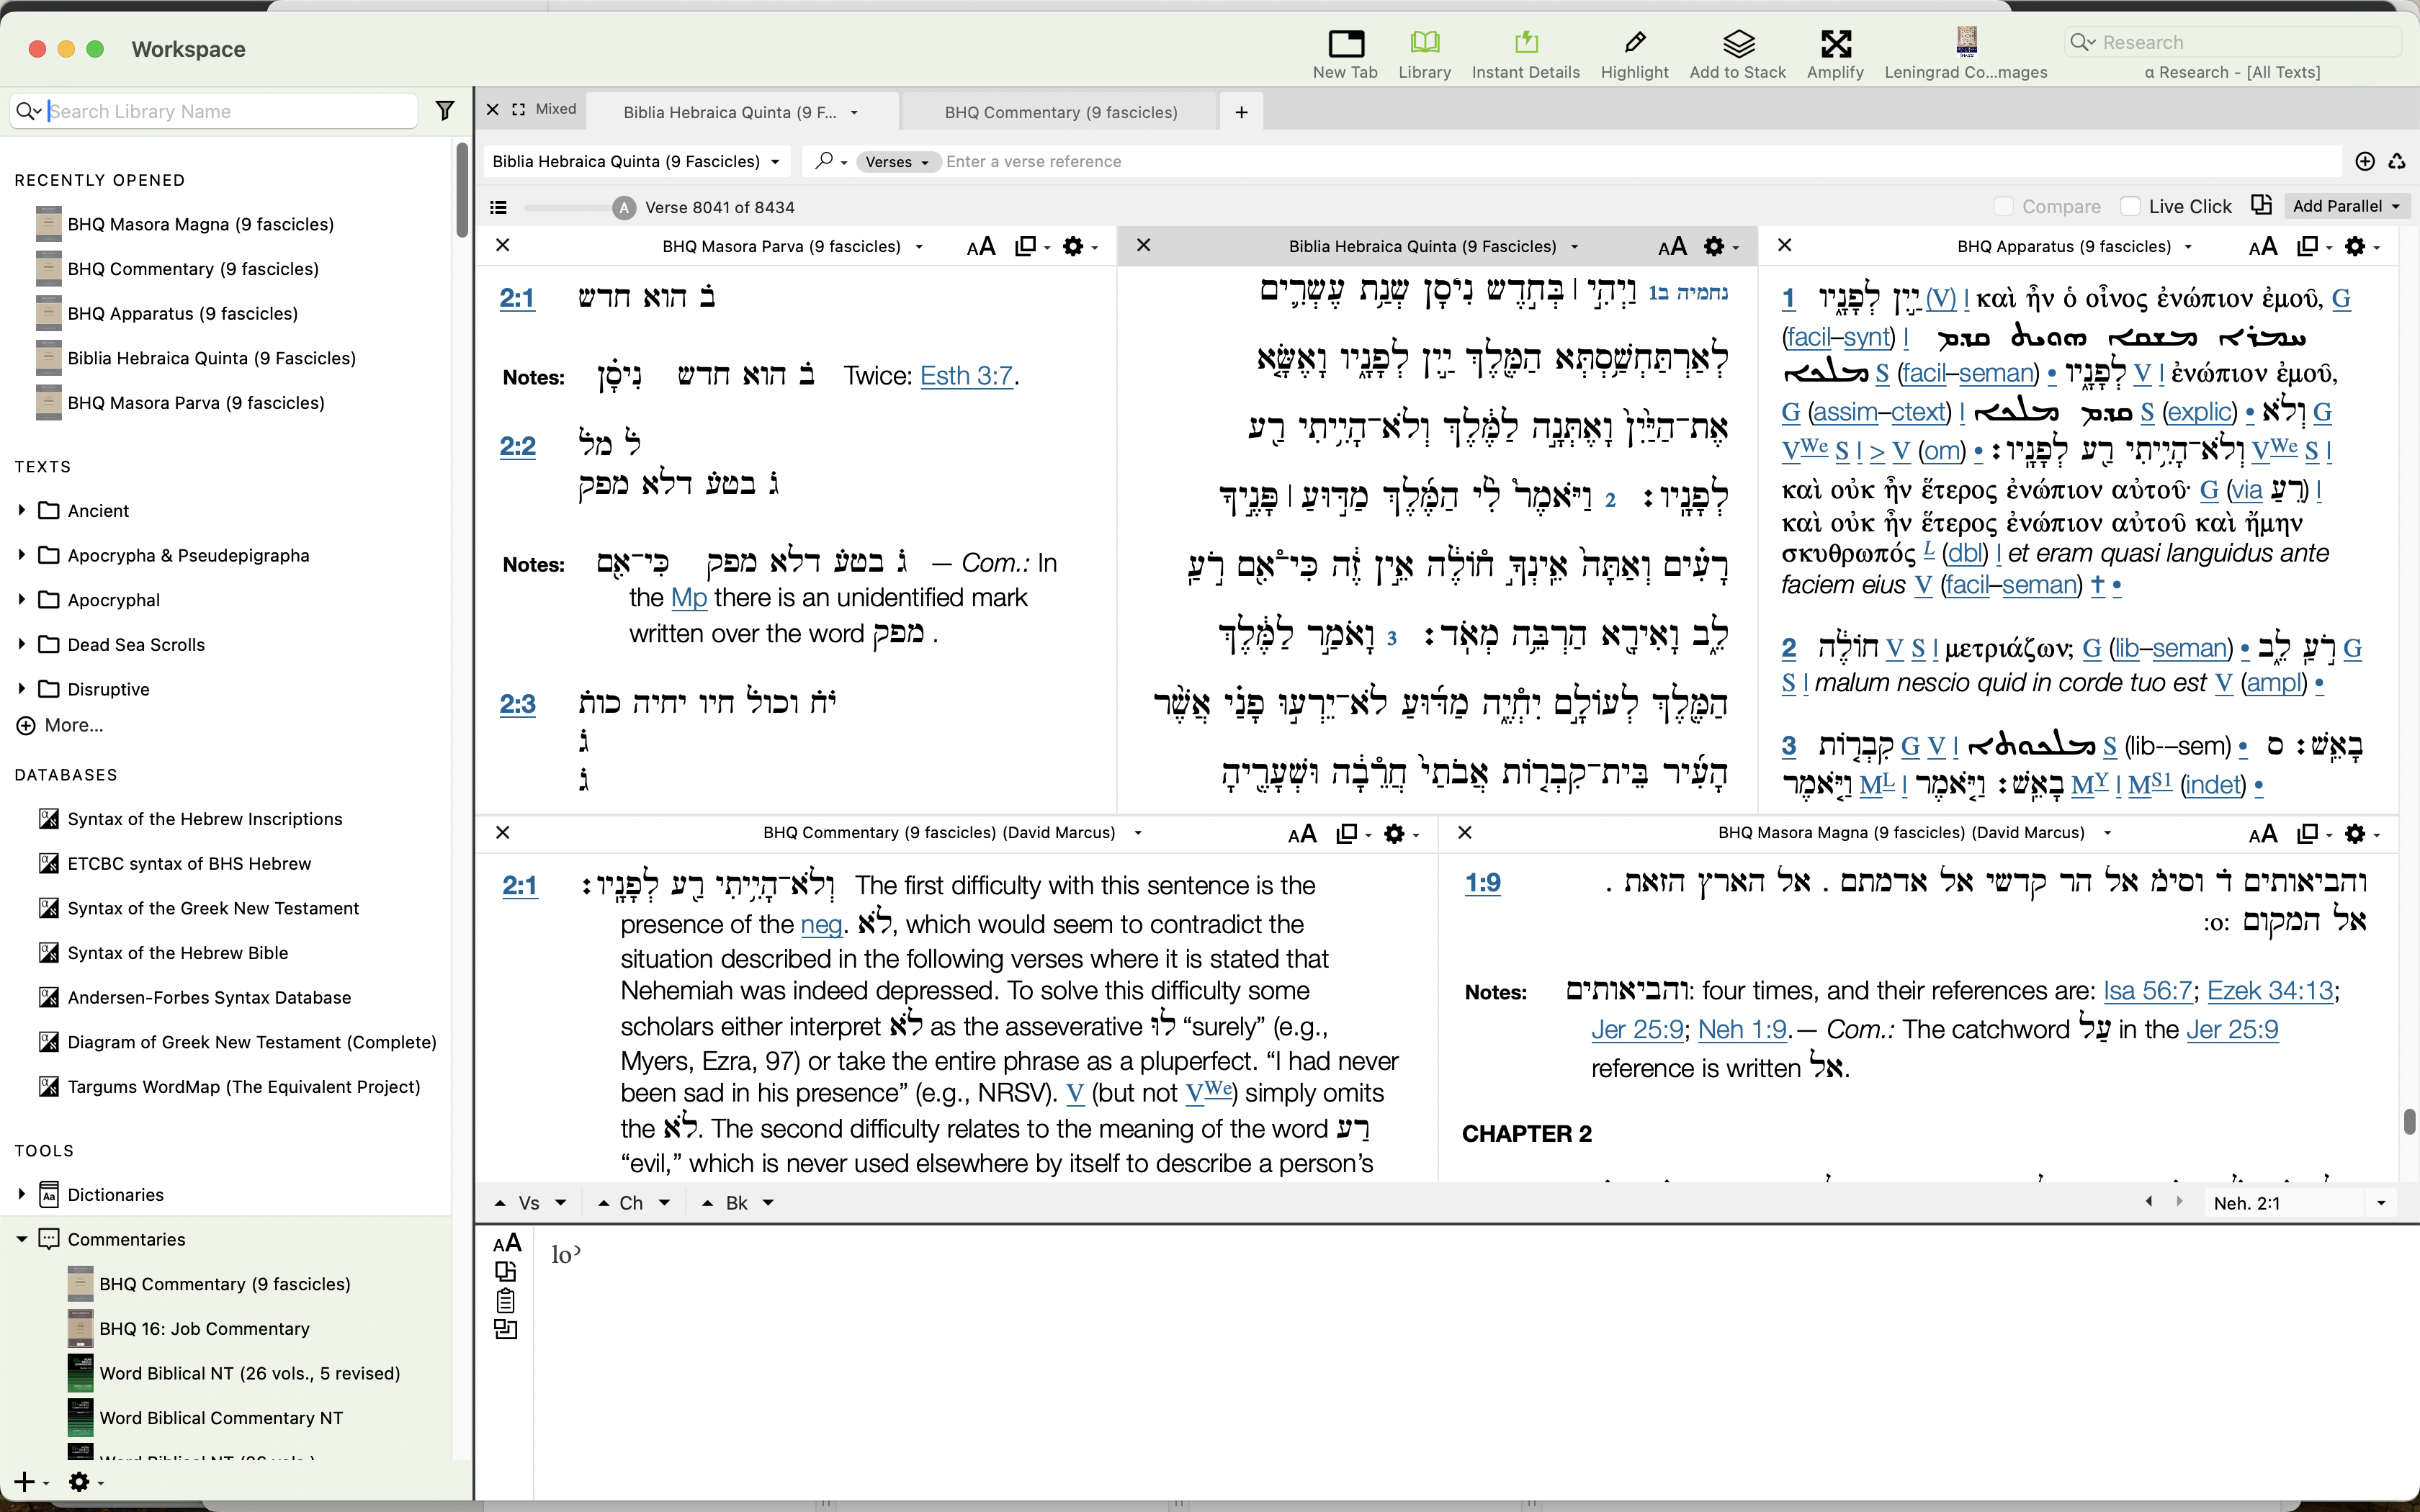Click the recycle icon beside verse field
This screenshot has height=1512, width=2420.
2397,161
